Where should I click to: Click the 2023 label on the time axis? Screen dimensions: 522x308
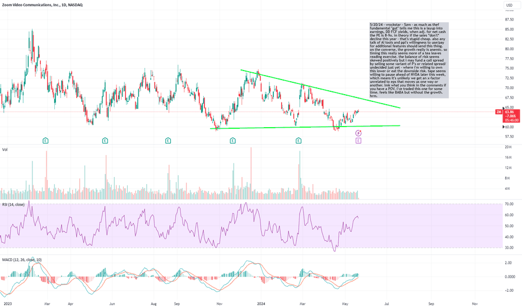click(7, 304)
